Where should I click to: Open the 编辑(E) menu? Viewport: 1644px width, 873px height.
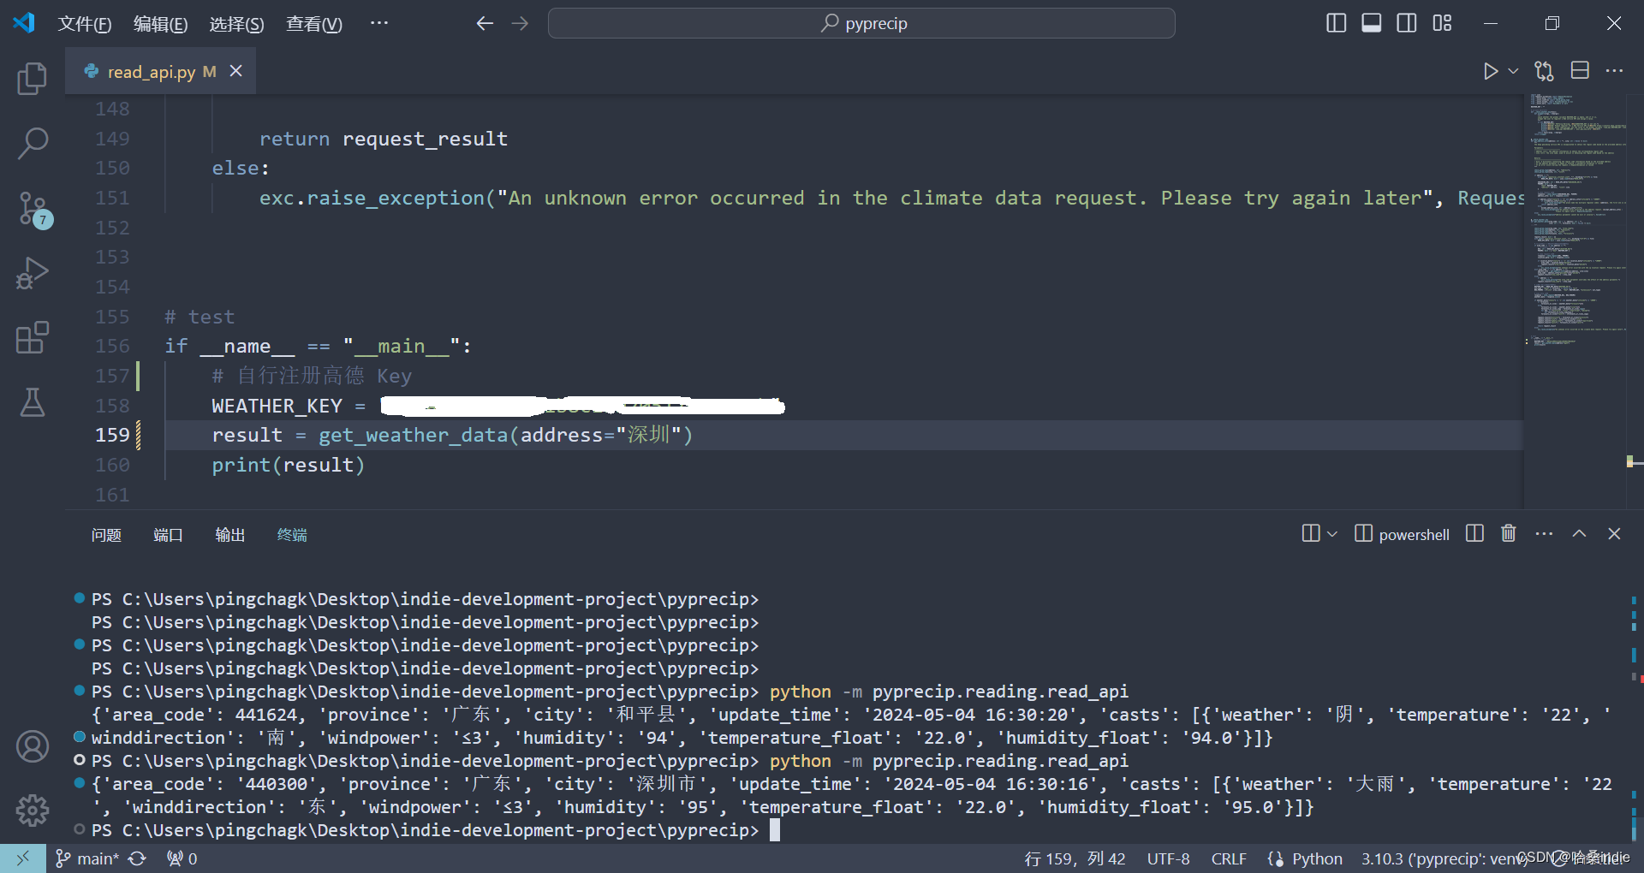[160, 24]
